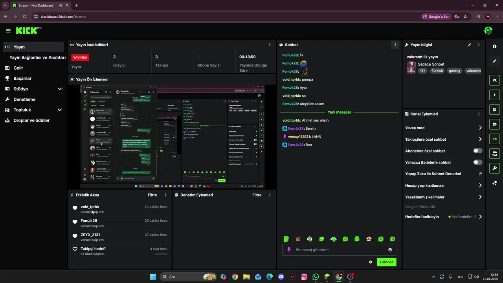
Task: Click the green Gönder button
Action: 387,262
